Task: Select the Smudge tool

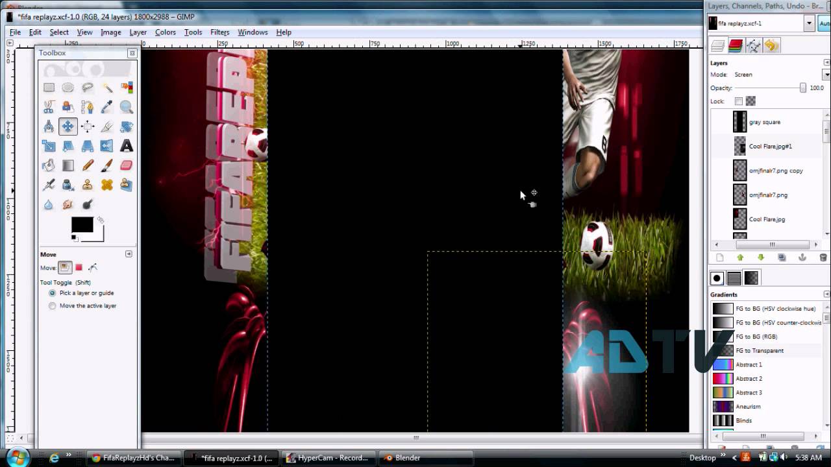Action: coord(68,204)
